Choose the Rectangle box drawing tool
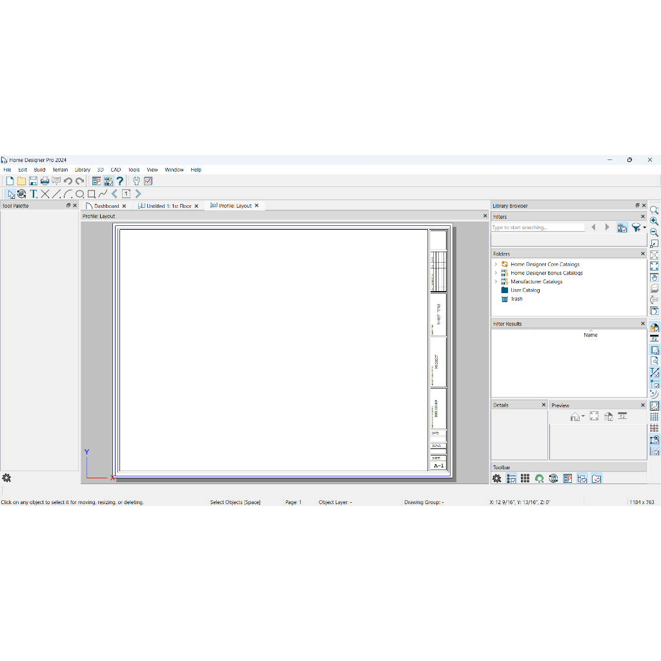Viewport: 661px width, 661px height. (x=92, y=194)
